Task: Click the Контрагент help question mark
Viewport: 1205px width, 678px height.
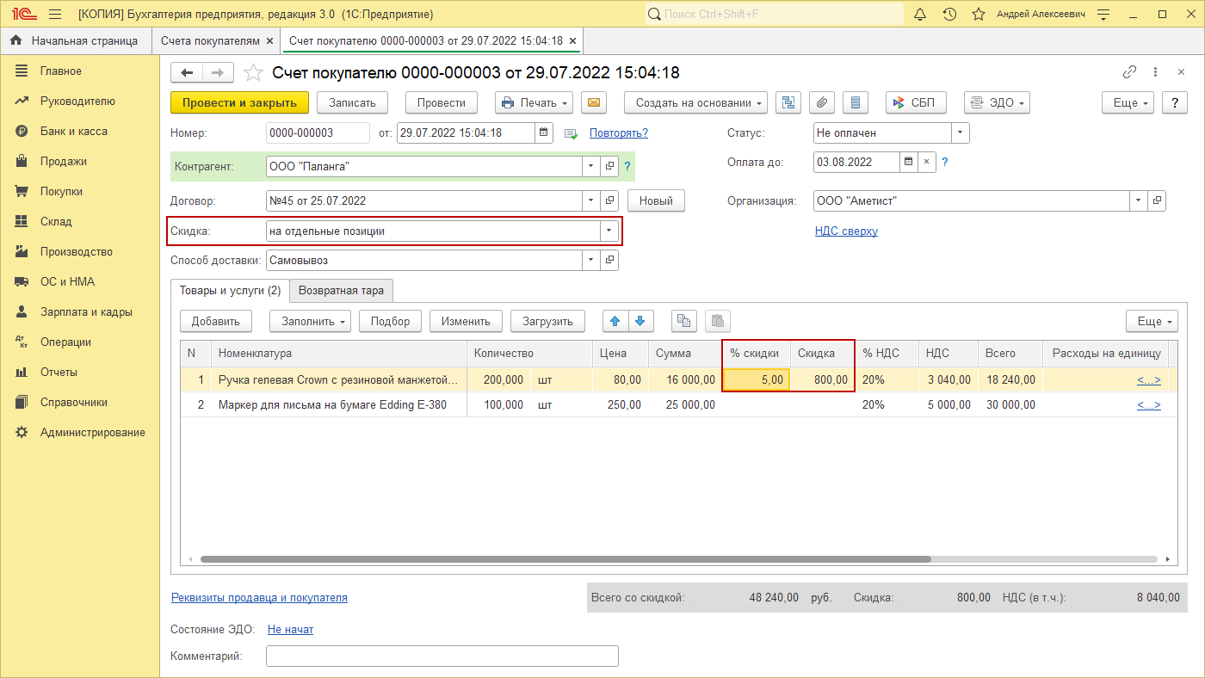Action: pyautogui.click(x=627, y=166)
